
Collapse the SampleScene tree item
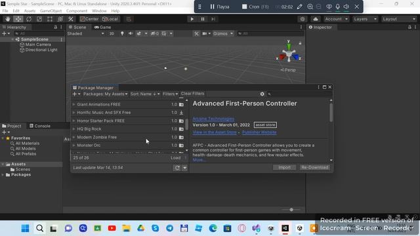click(12, 39)
